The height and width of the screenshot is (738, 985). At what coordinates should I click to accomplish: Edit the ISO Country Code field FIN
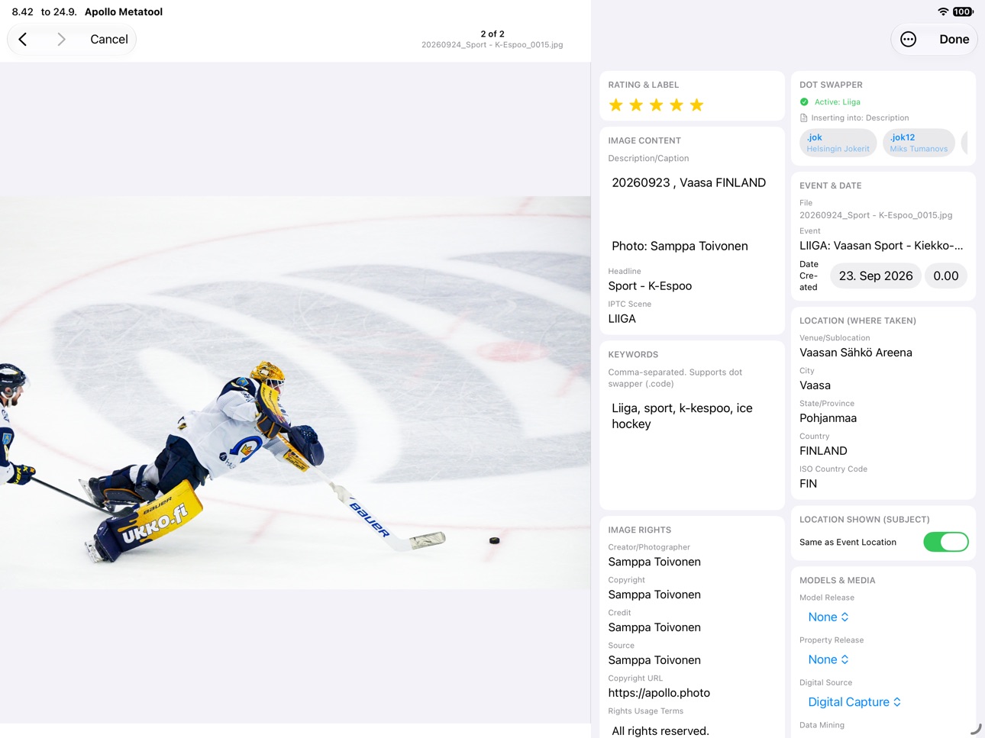click(883, 484)
